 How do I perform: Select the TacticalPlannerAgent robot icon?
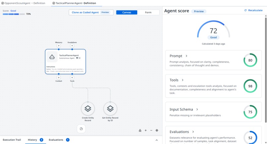52,57
